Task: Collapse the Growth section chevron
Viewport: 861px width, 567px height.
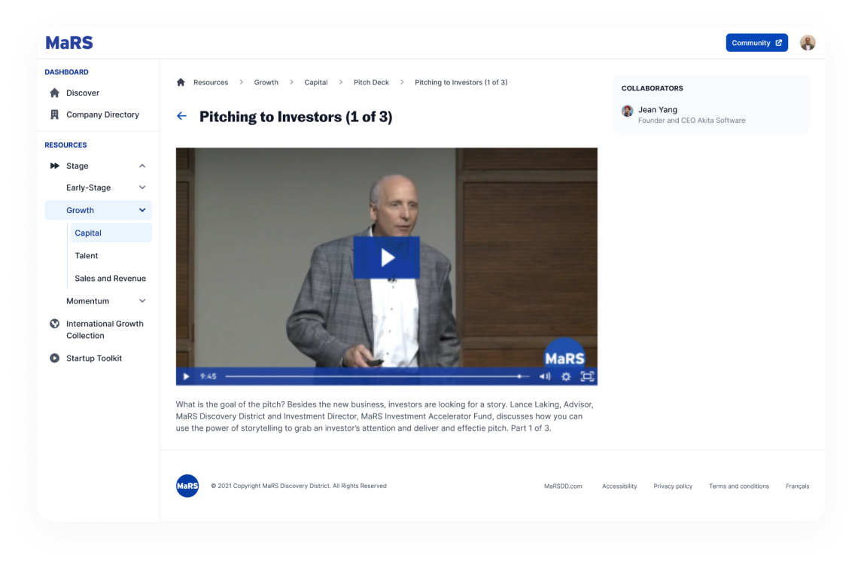Action: 142,210
